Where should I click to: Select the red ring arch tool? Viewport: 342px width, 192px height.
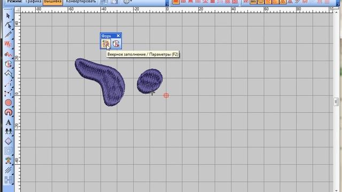point(9,113)
